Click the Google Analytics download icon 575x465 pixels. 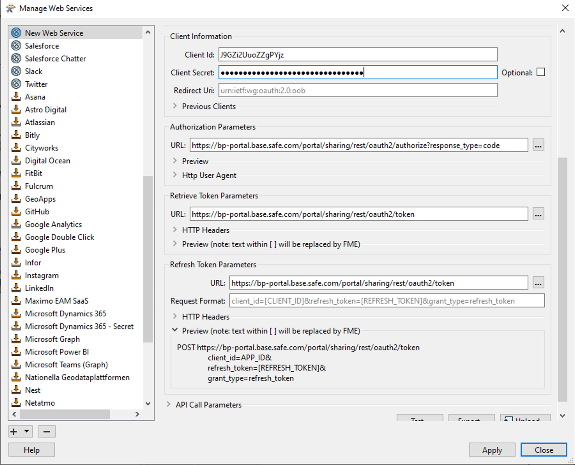[x=16, y=224]
